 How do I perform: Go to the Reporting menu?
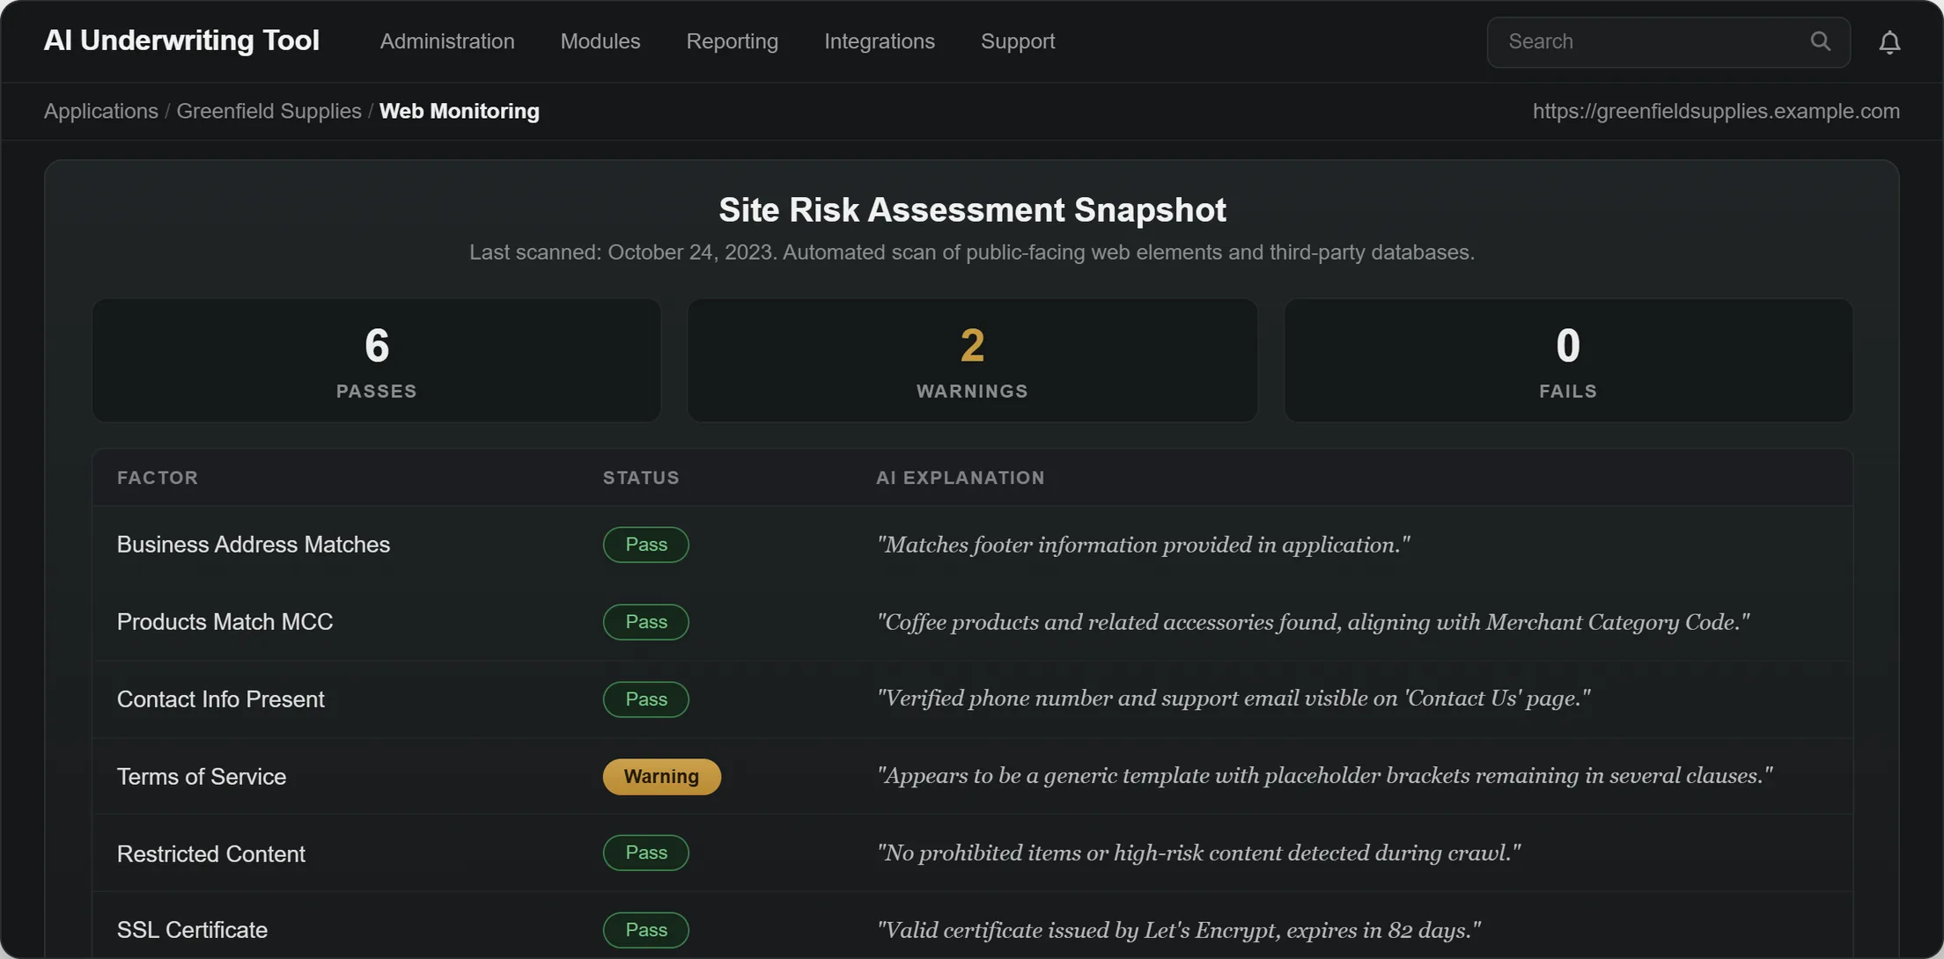pyautogui.click(x=732, y=41)
